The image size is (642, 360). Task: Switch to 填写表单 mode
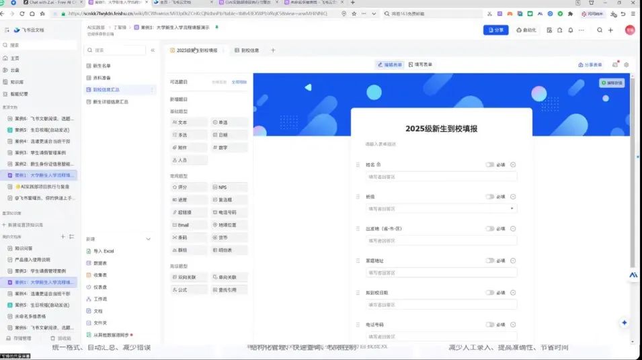[420, 65]
